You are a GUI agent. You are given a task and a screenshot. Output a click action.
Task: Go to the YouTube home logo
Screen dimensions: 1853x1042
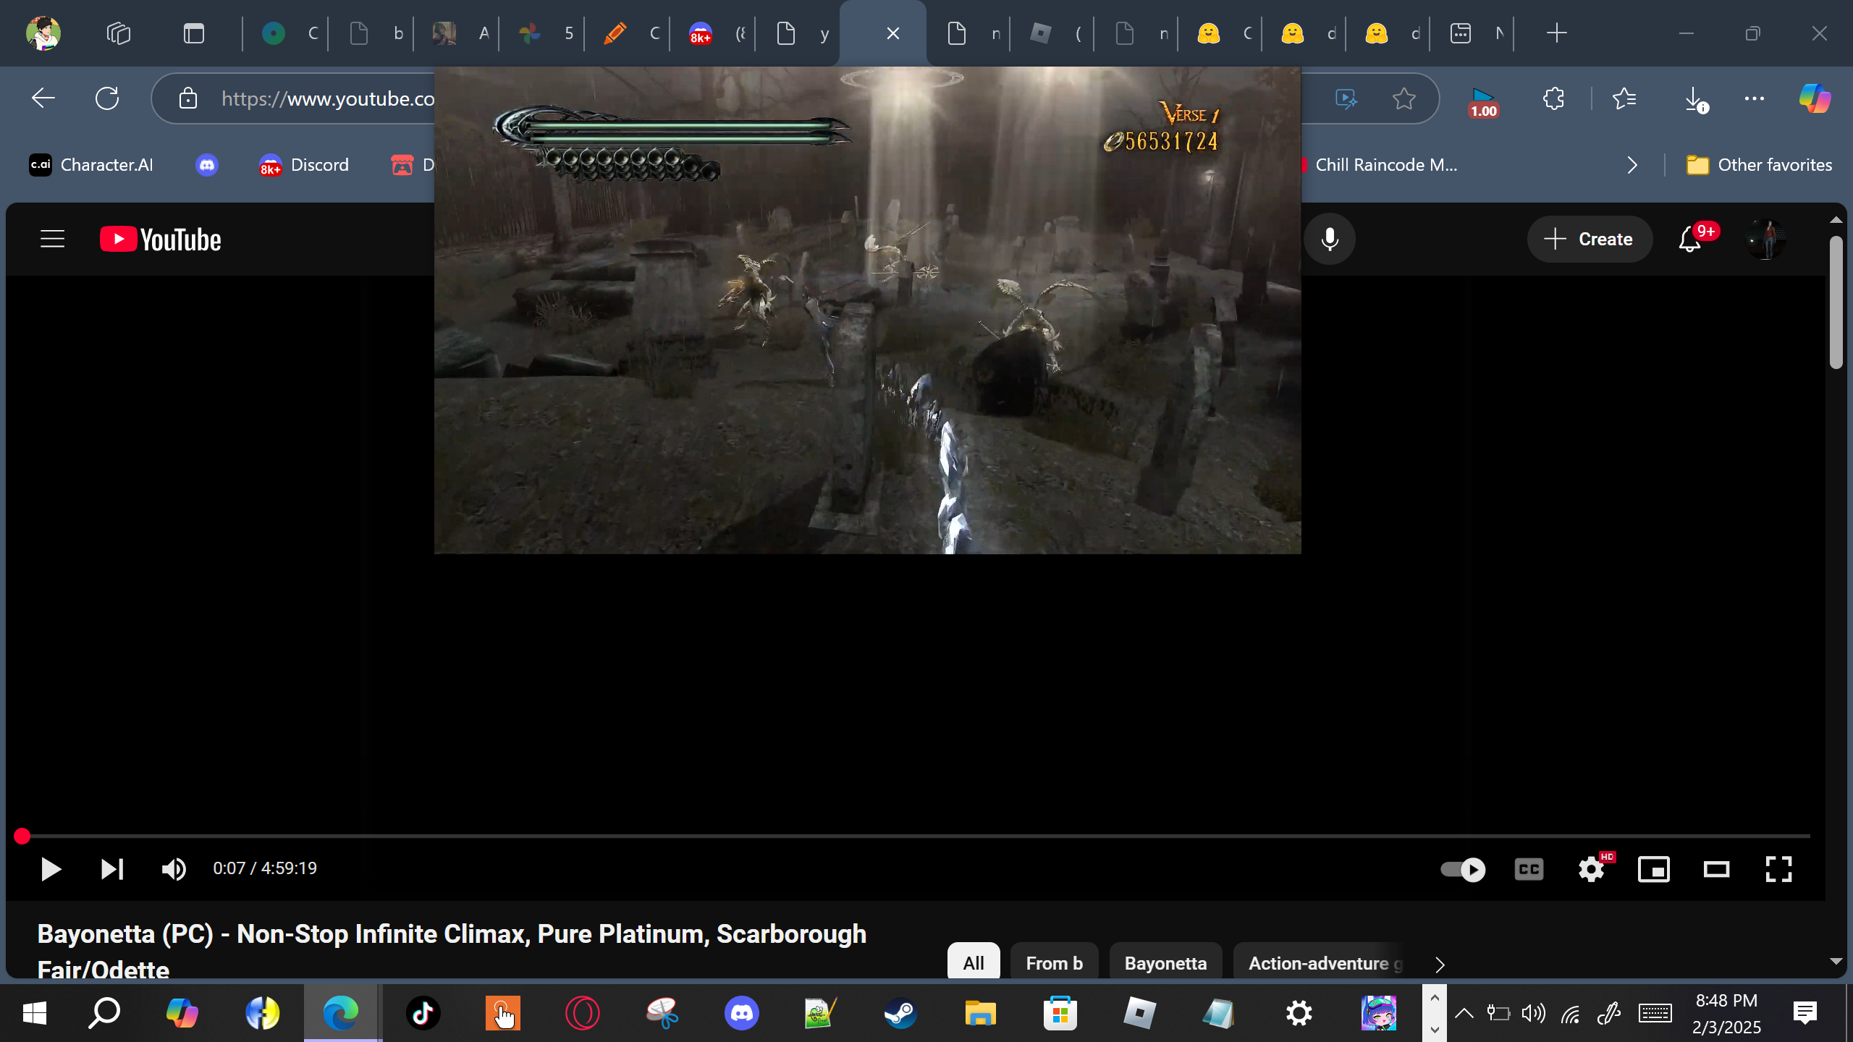(160, 240)
